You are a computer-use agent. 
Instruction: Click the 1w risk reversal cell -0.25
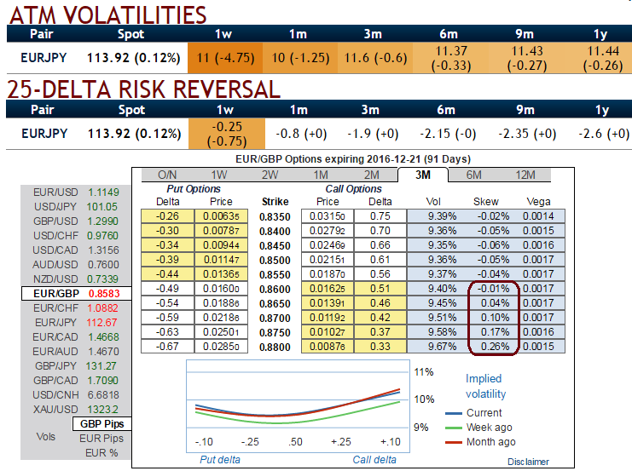point(227,134)
